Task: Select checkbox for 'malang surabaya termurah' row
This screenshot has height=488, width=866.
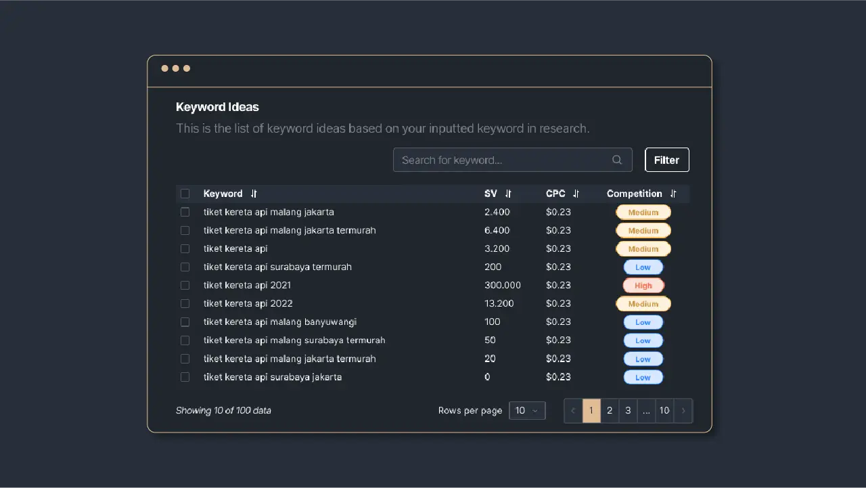Action: pos(185,340)
